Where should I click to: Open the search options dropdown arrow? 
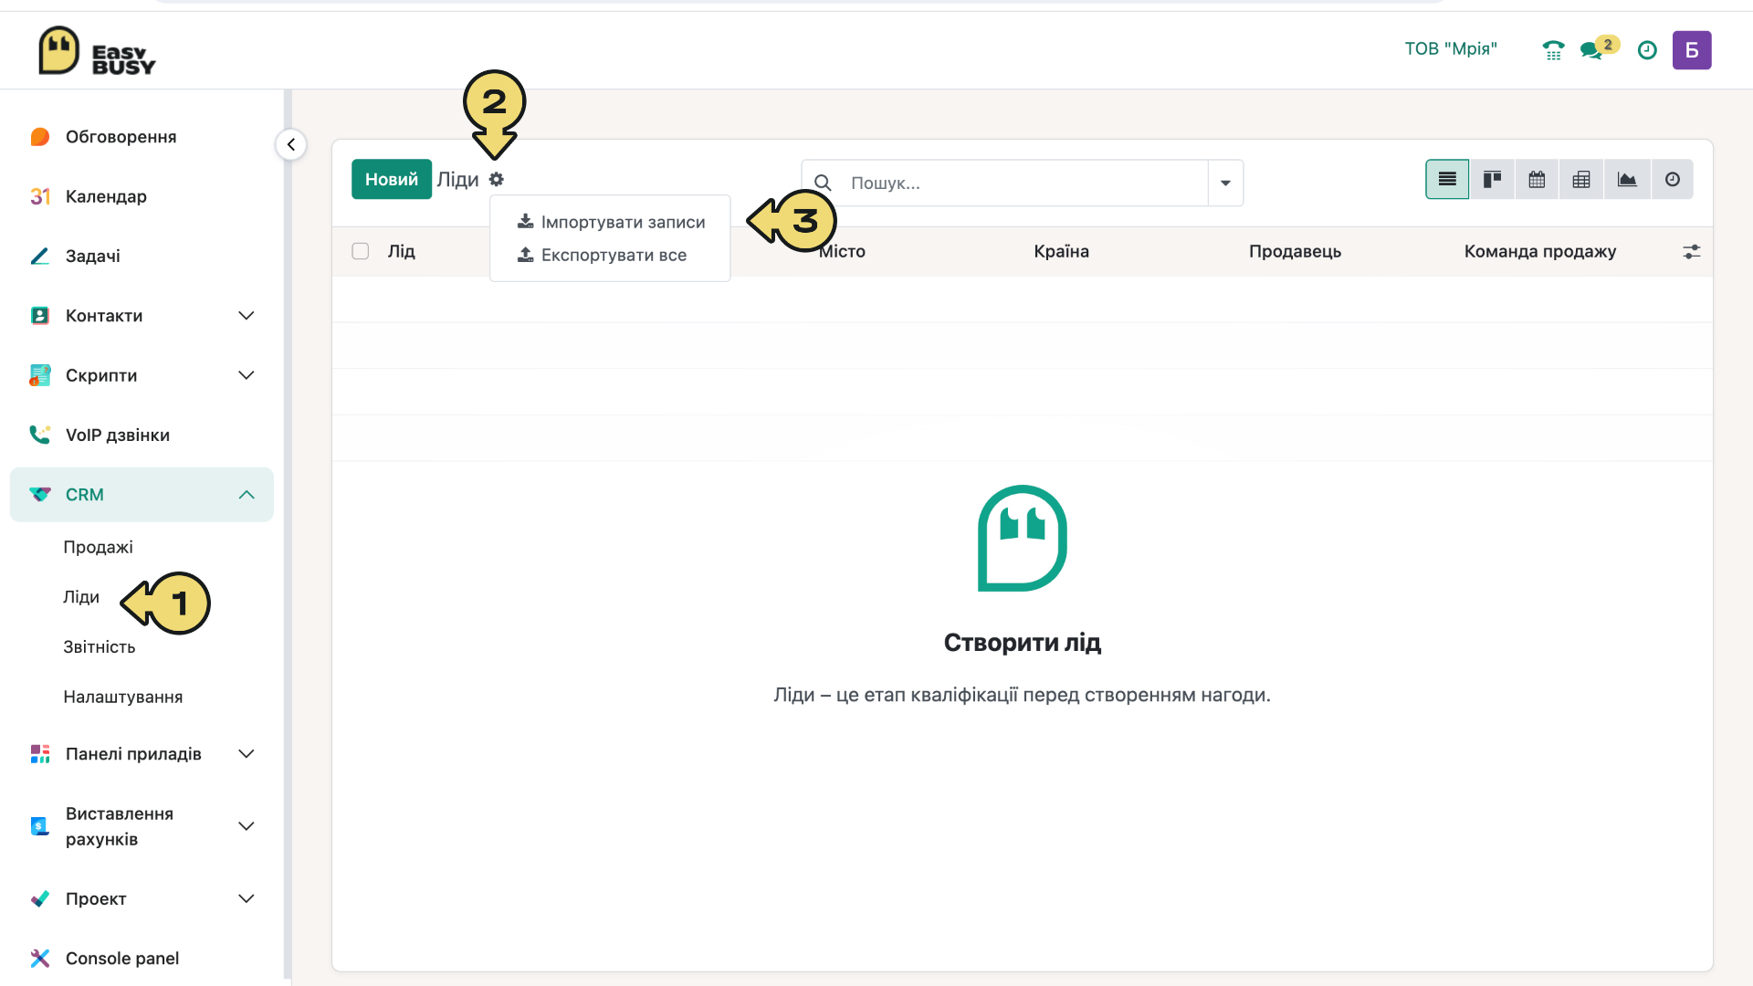1225,183
